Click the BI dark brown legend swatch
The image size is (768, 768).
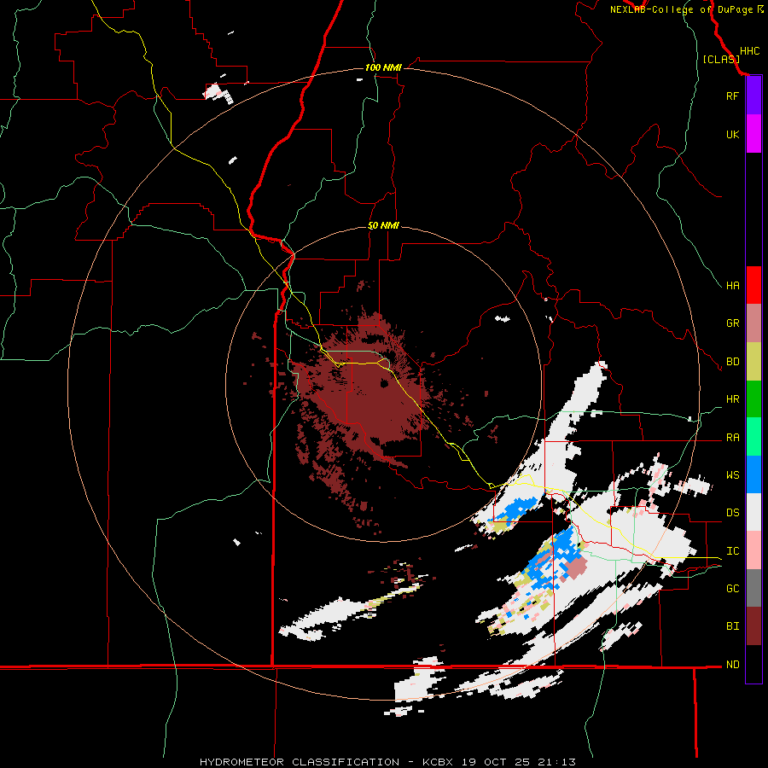pyautogui.click(x=753, y=626)
